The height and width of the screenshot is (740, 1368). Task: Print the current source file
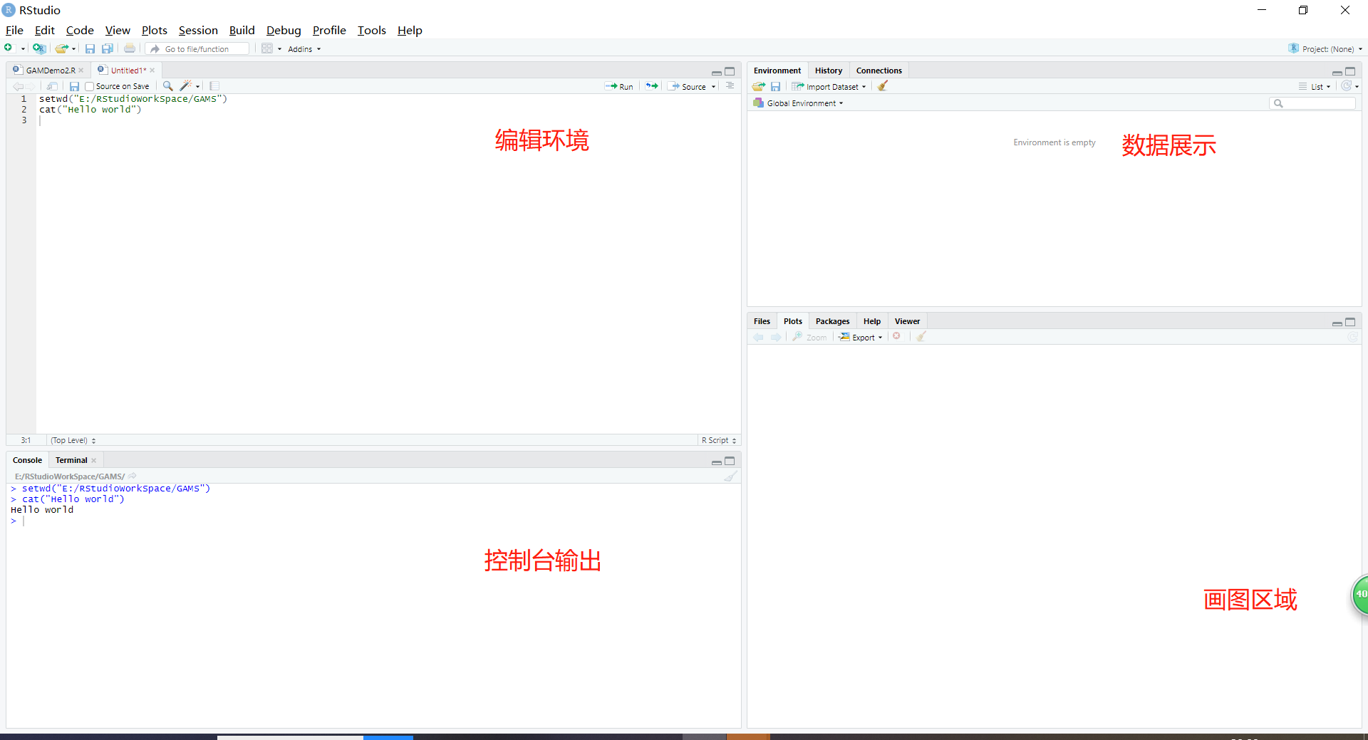129,48
